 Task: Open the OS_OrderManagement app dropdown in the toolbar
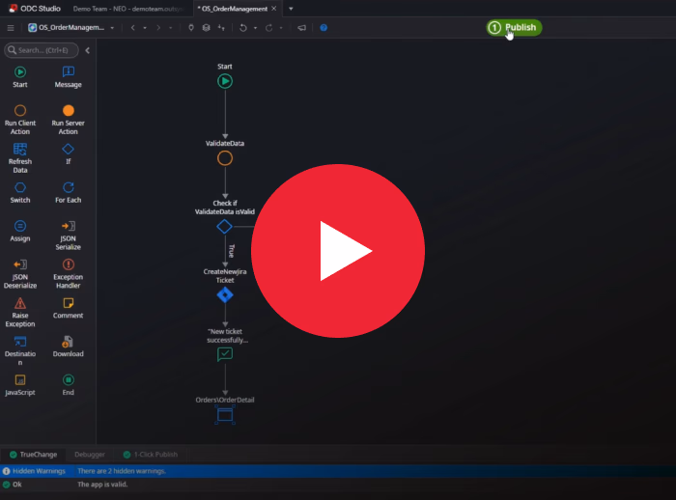tap(71, 28)
